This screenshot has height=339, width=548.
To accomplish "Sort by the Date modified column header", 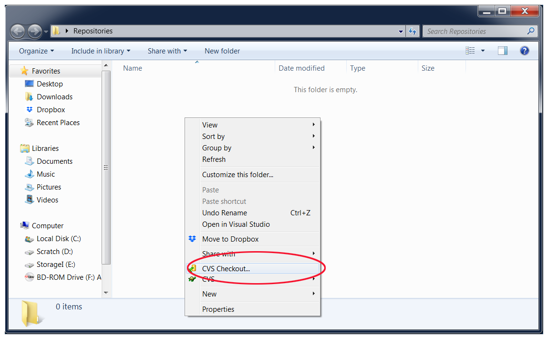I will click(301, 68).
